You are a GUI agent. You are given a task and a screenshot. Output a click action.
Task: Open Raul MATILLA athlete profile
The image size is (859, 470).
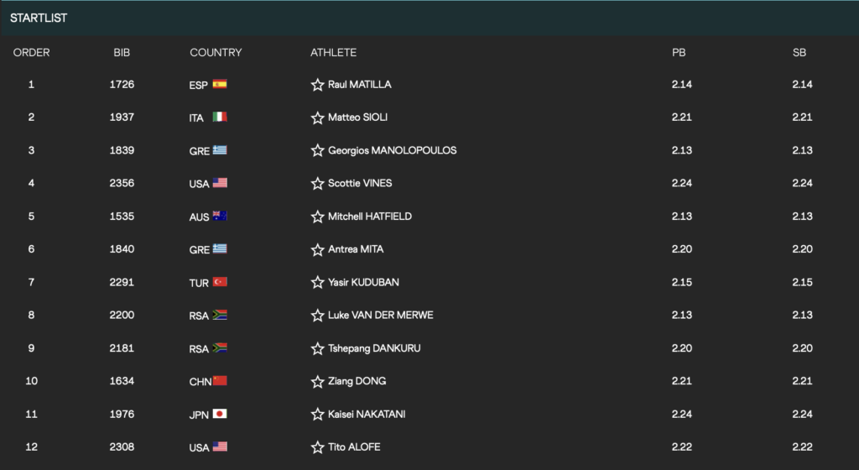coord(359,85)
